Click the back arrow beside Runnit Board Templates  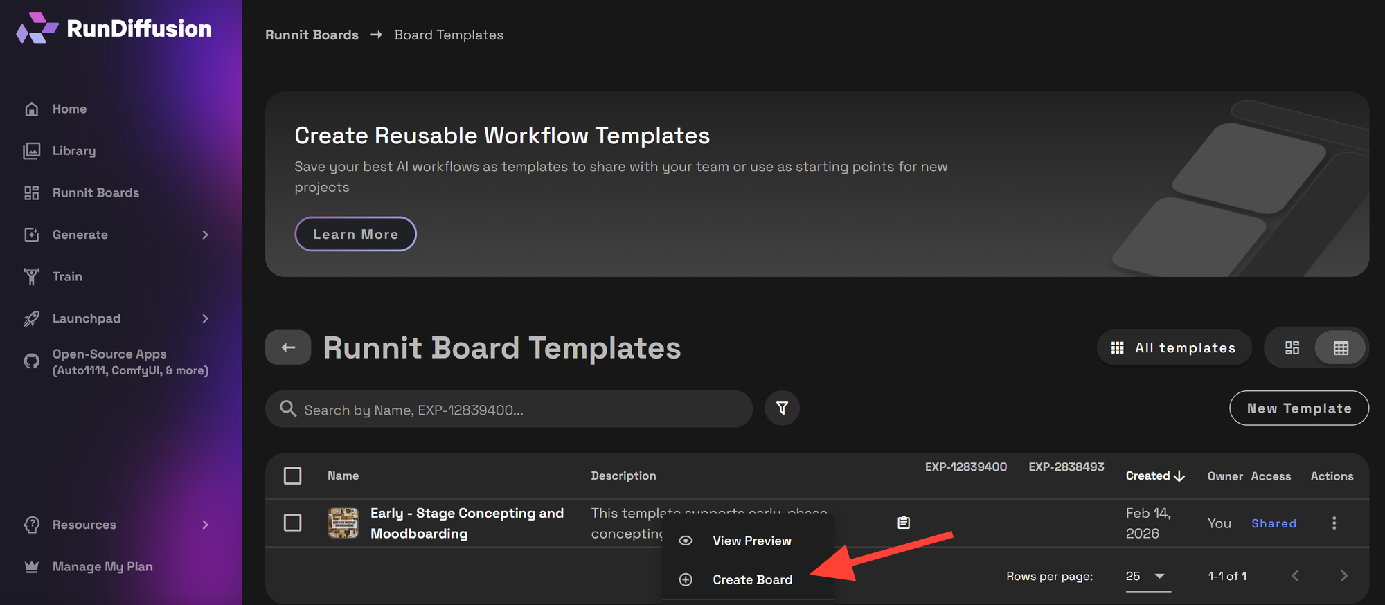[288, 347]
